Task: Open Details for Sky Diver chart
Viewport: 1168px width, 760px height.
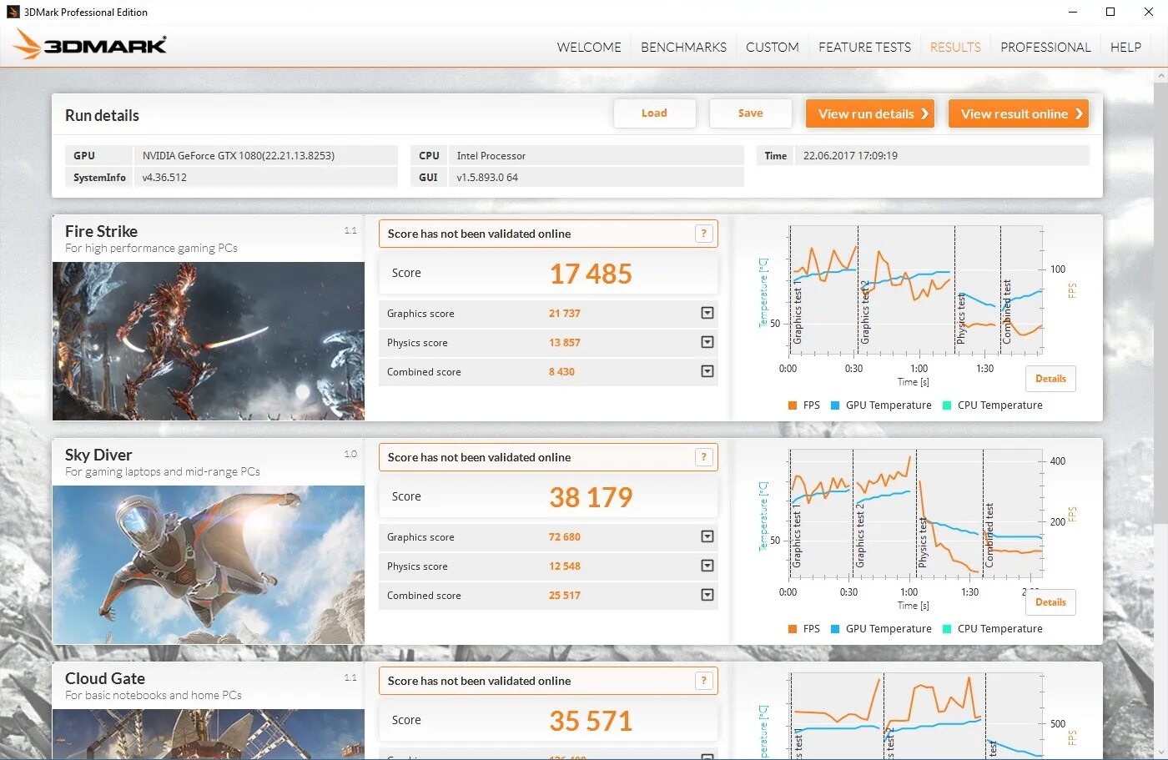Action: tap(1050, 602)
